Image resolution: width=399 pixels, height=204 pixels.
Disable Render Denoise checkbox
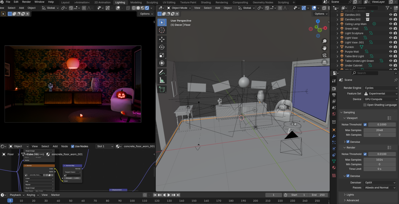[x=348, y=176]
